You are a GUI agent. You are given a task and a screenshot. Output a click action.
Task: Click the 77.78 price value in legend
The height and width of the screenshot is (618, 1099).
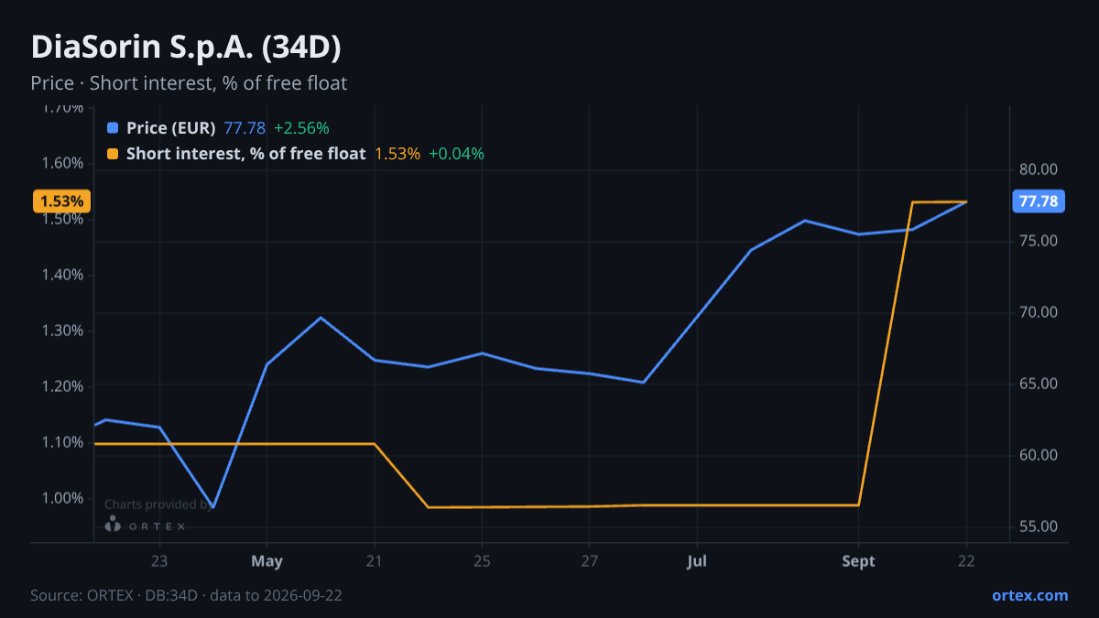click(245, 128)
